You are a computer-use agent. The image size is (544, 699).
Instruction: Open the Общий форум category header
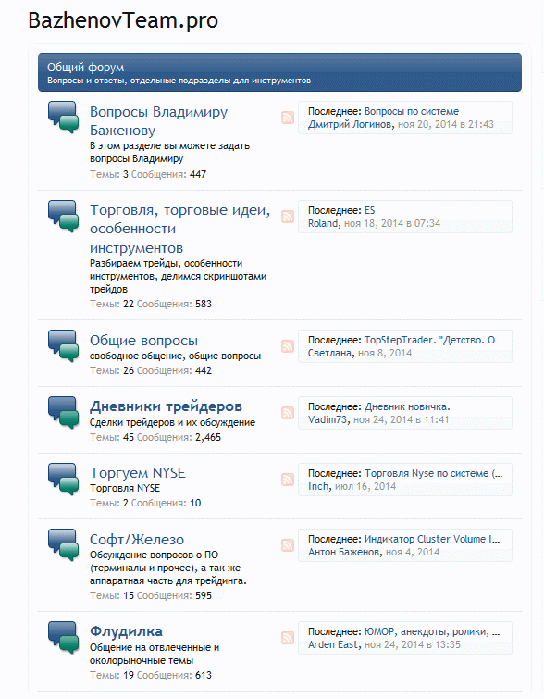click(x=85, y=68)
